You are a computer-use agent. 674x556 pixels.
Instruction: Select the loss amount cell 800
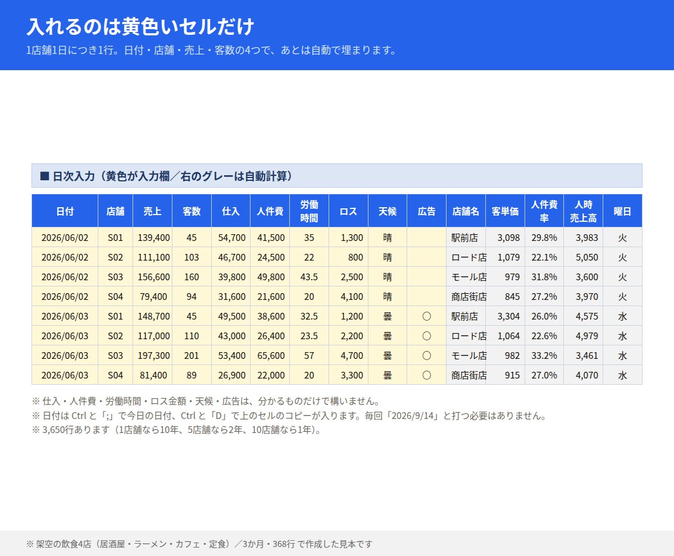[348, 257]
